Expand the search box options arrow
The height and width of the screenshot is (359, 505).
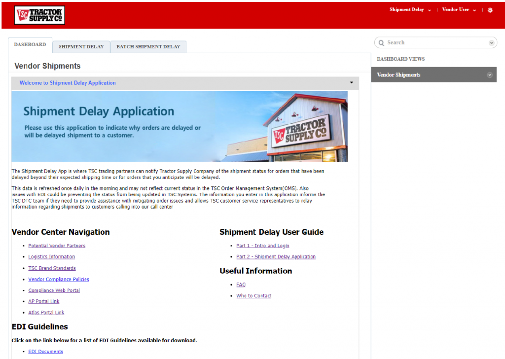[x=492, y=43]
